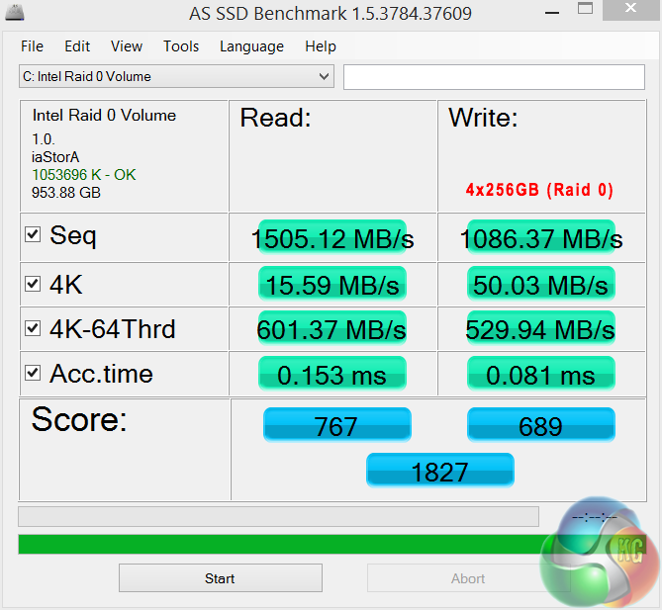Screen dimensions: 662x610
Task: Click 4K-64Thrd write result 529.94 MB/s
Action: click(541, 329)
